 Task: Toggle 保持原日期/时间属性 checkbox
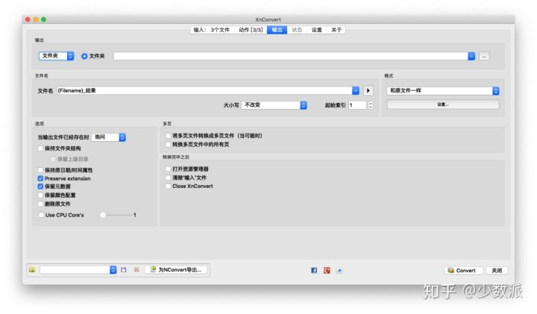tap(40, 170)
